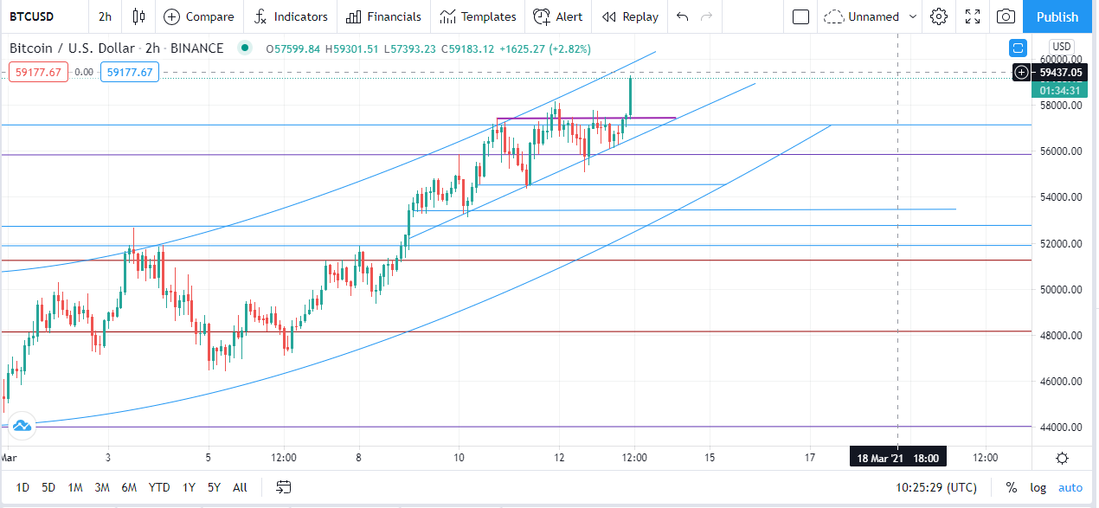Click the blue buy price 59177.67
Image resolution: width=1099 pixels, height=508 pixels.
click(x=130, y=72)
